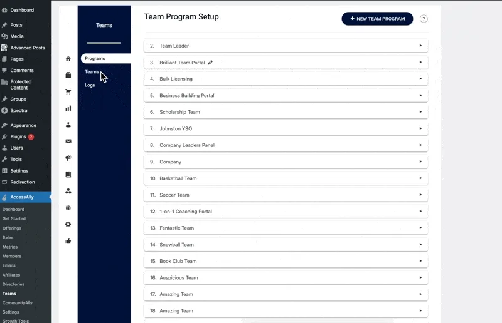
Task: Click the book directories icon
Action: click(68, 175)
